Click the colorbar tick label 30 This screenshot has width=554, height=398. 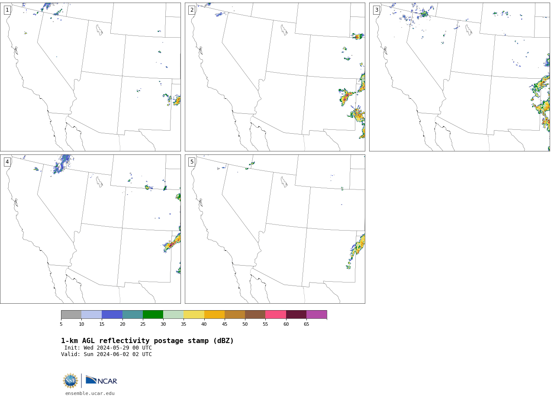pos(163,324)
